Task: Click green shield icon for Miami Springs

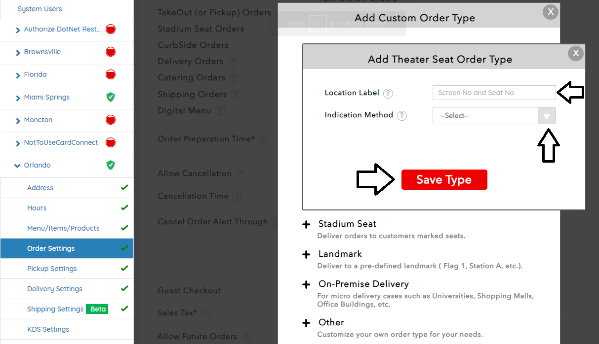Action: (111, 97)
